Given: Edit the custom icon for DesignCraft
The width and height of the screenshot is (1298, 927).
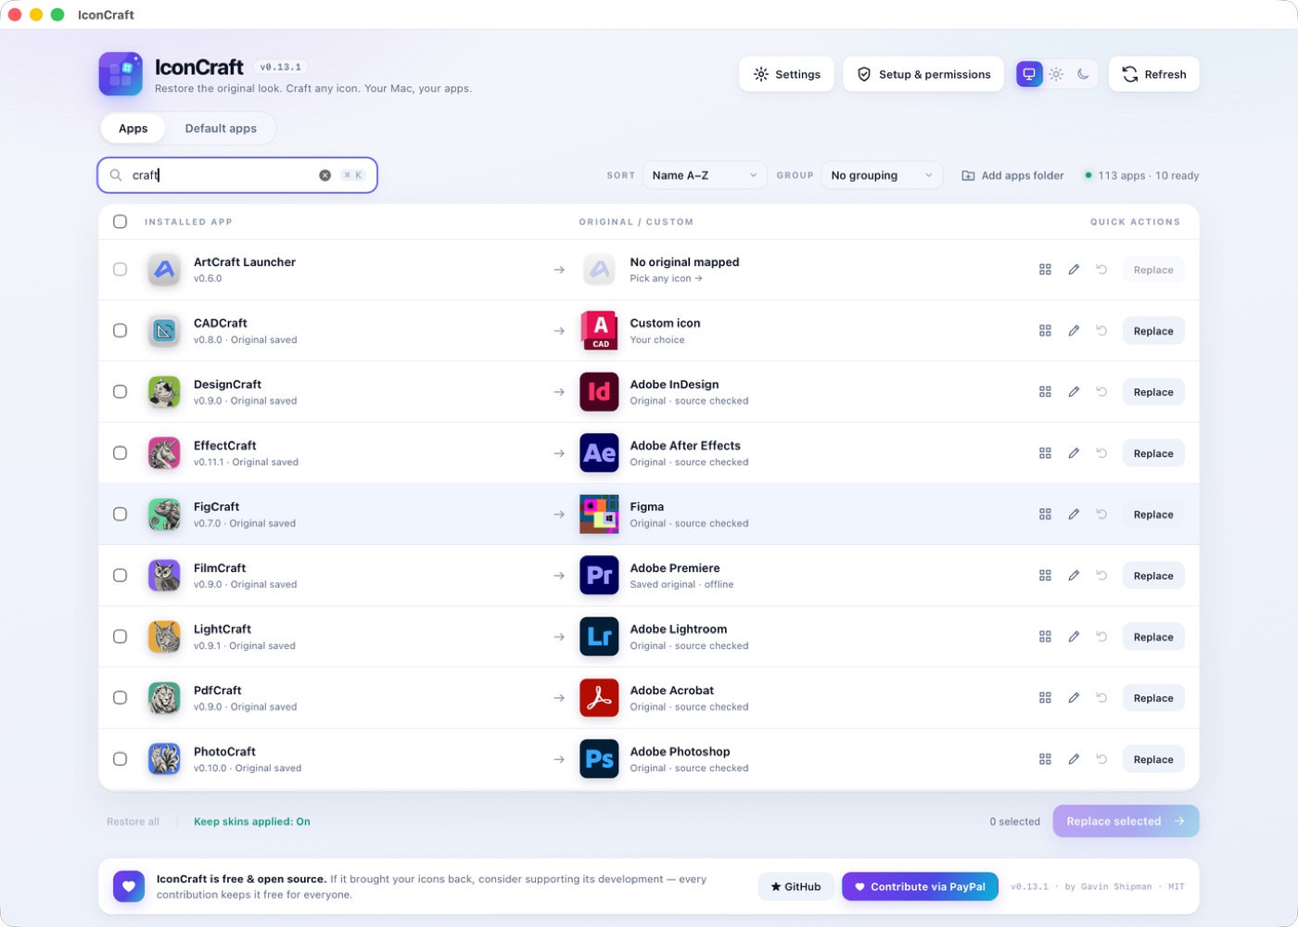Looking at the screenshot, I should [1074, 392].
